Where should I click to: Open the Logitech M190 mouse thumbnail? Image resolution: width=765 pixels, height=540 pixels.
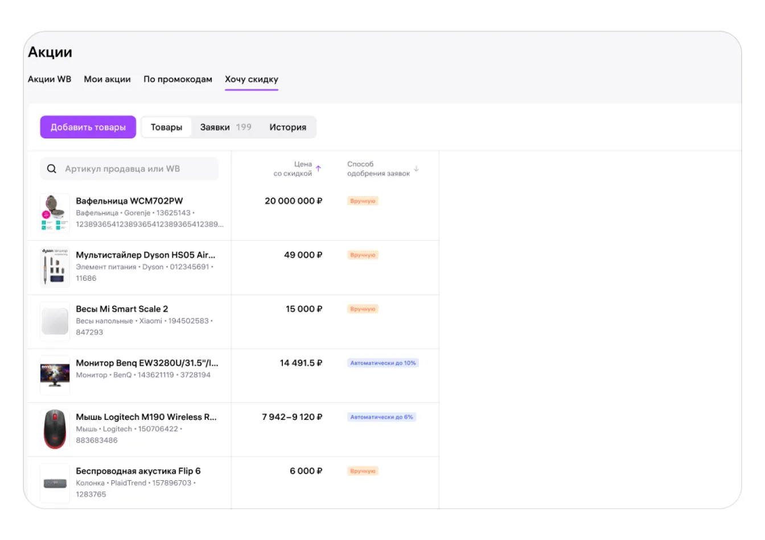[55, 429]
